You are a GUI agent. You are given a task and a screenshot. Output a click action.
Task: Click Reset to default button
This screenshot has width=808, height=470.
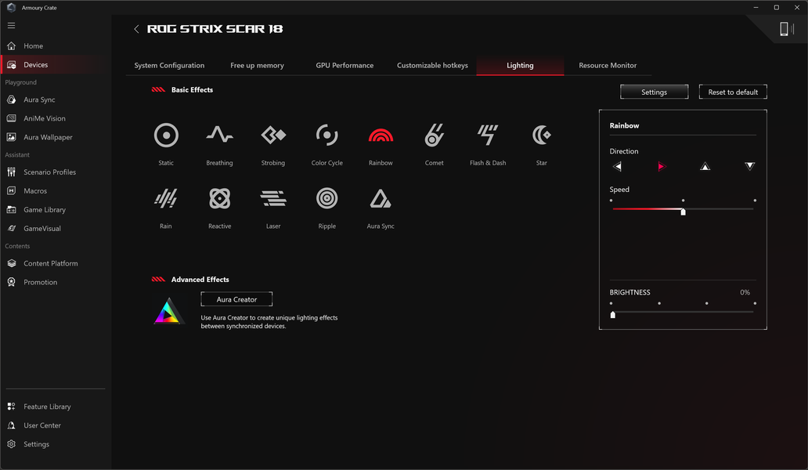click(x=733, y=92)
